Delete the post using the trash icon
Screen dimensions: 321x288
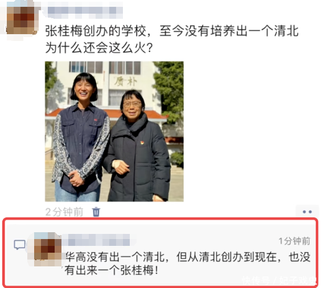coord(96,212)
